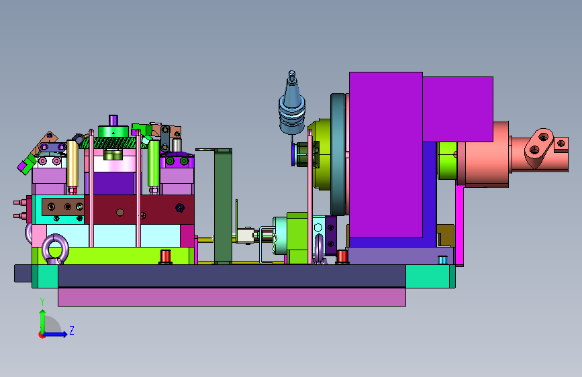Select the brown plate with three holes
Image resolution: width=582 pixels, height=377 pixels.
point(62,207)
